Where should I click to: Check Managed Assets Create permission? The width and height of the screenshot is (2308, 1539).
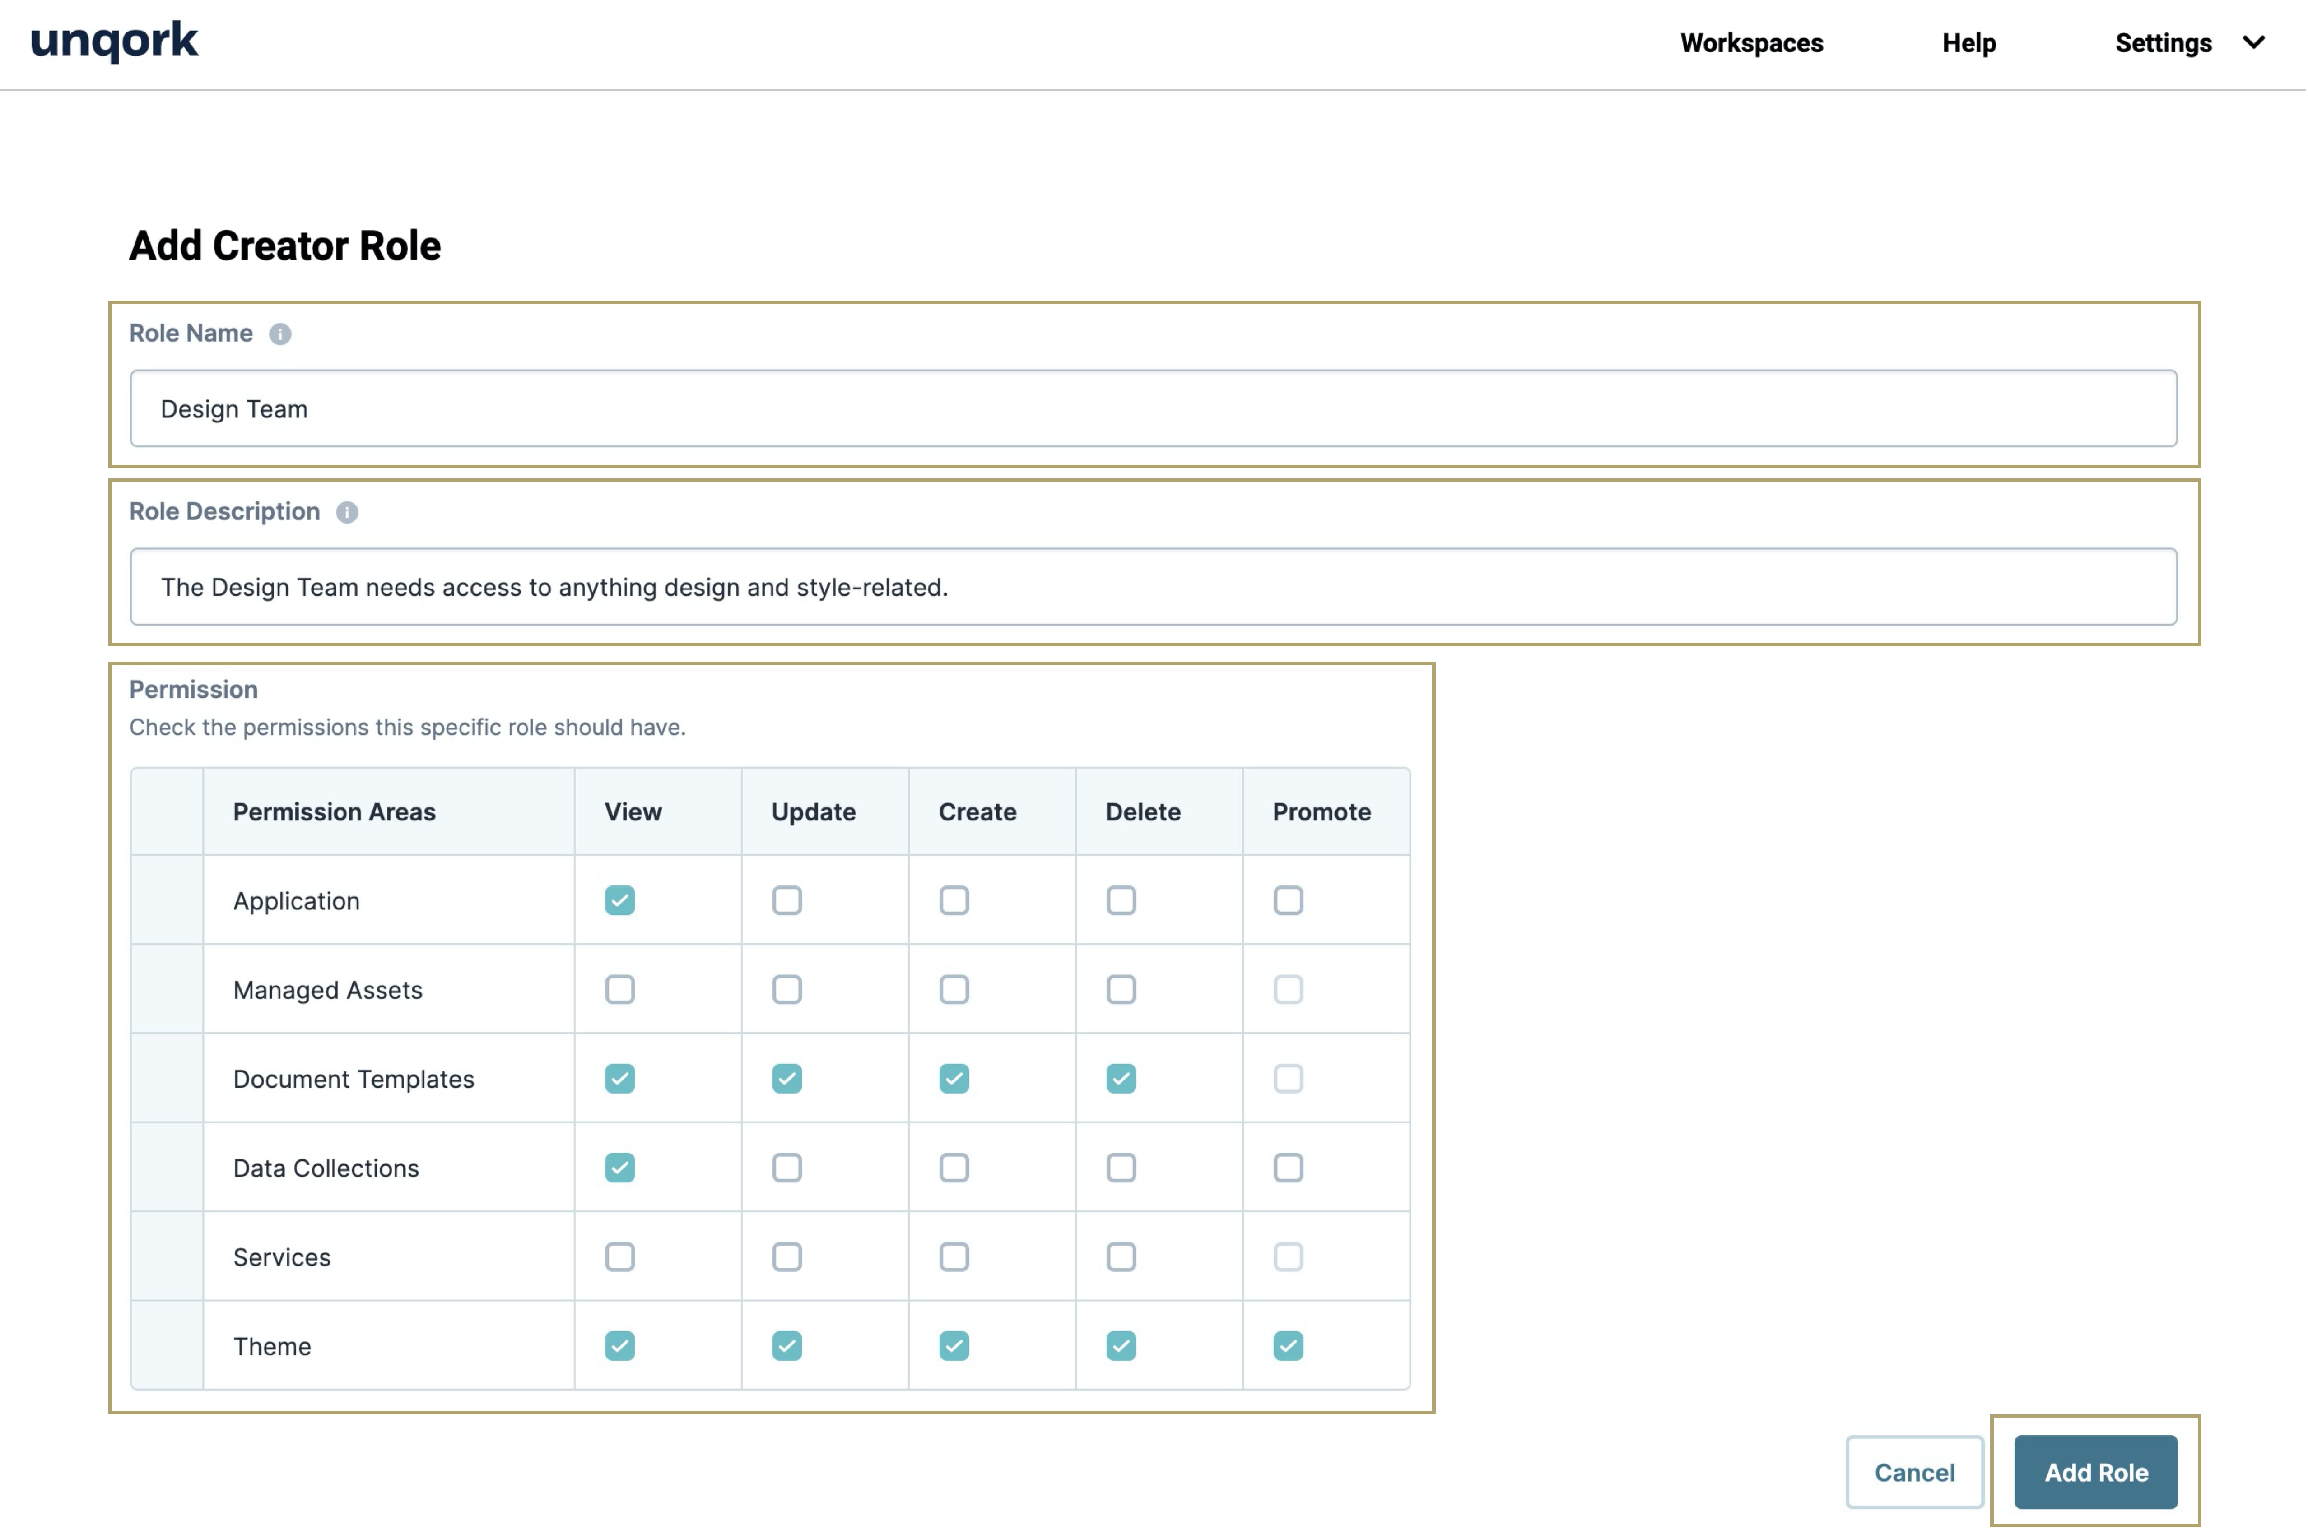pos(954,989)
